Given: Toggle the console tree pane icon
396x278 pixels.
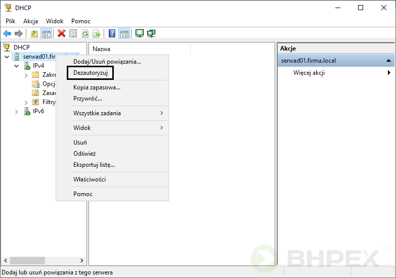Looking at the screenshot, I should [x=46, y=33].
